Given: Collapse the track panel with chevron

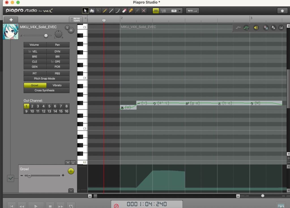Looking at the screenshot, I should [x=86, y=18].
